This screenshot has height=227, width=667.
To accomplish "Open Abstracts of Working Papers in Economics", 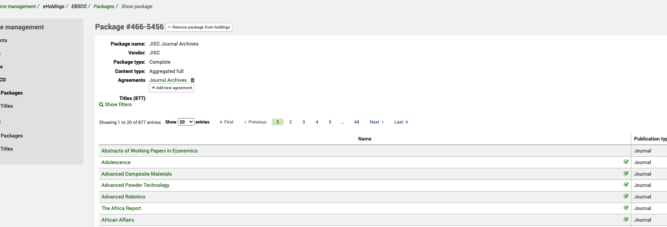I will [x=149, y=151].
